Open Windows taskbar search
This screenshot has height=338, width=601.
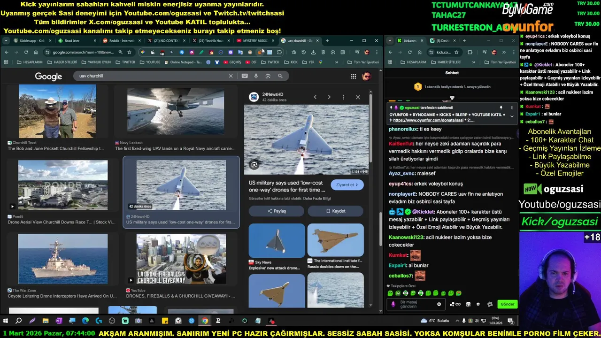coord(19,321)
